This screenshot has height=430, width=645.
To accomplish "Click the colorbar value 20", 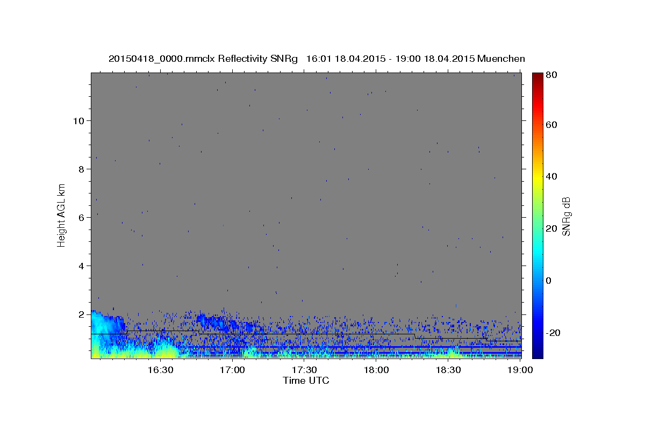I will click(553, 228).
